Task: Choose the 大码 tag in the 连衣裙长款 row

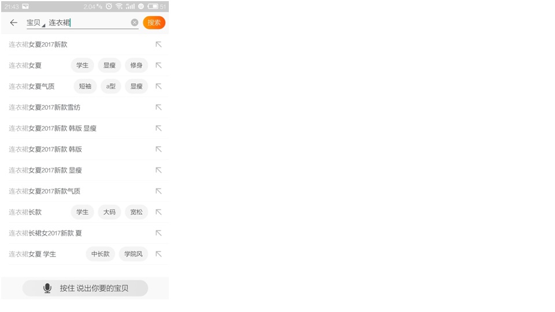Action: (109, 212)
